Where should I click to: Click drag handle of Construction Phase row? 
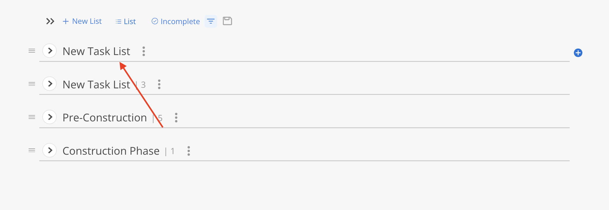pos(32,151)
